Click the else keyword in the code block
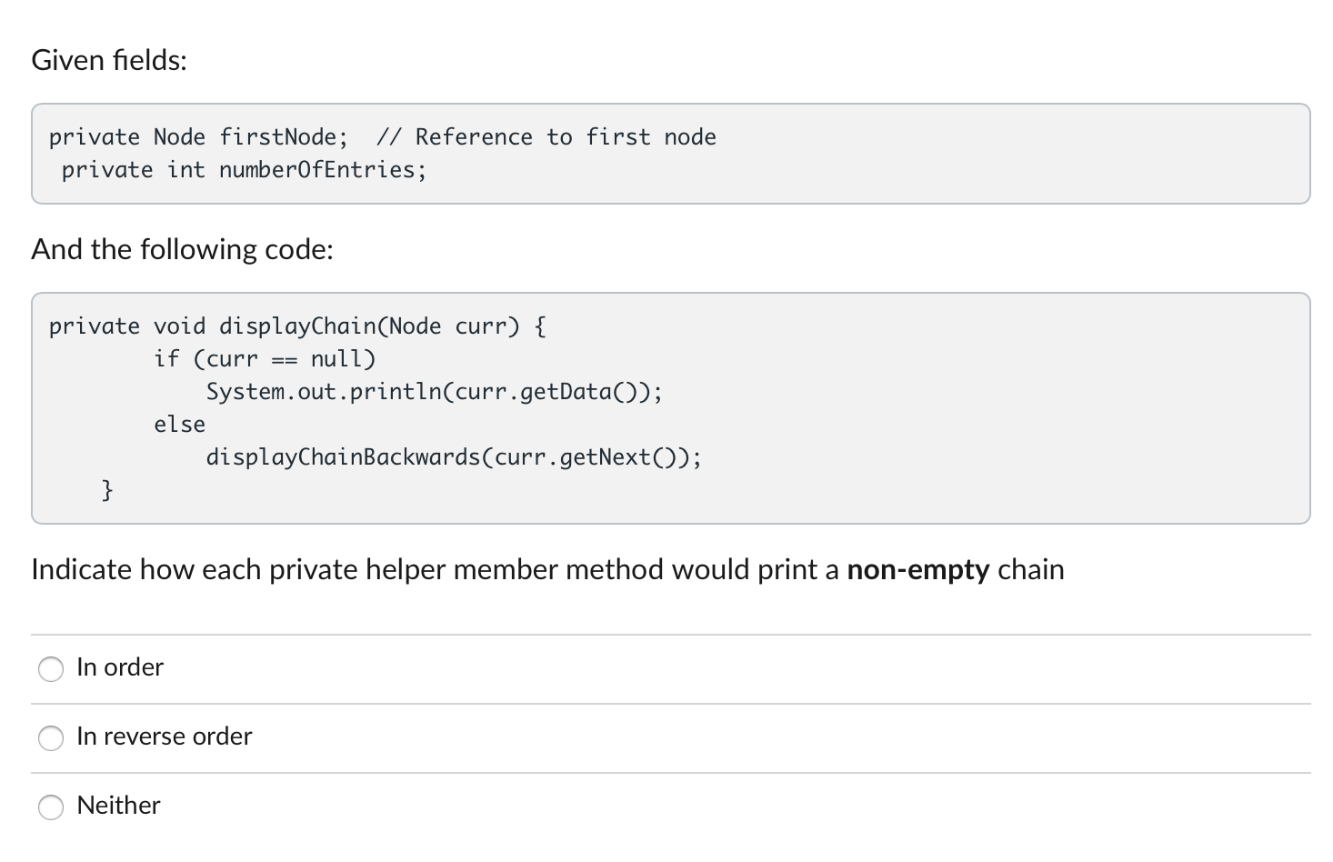Image resolution: width=1333 pixels, height=862 pixels. click(179, 424)
